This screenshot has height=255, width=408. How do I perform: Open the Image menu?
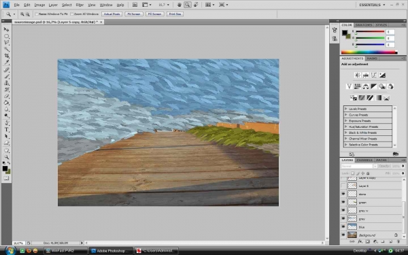39,5
